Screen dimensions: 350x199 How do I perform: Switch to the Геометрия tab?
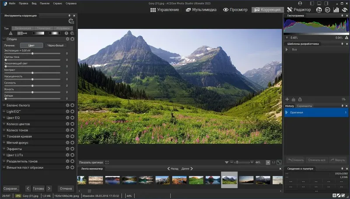44,28
